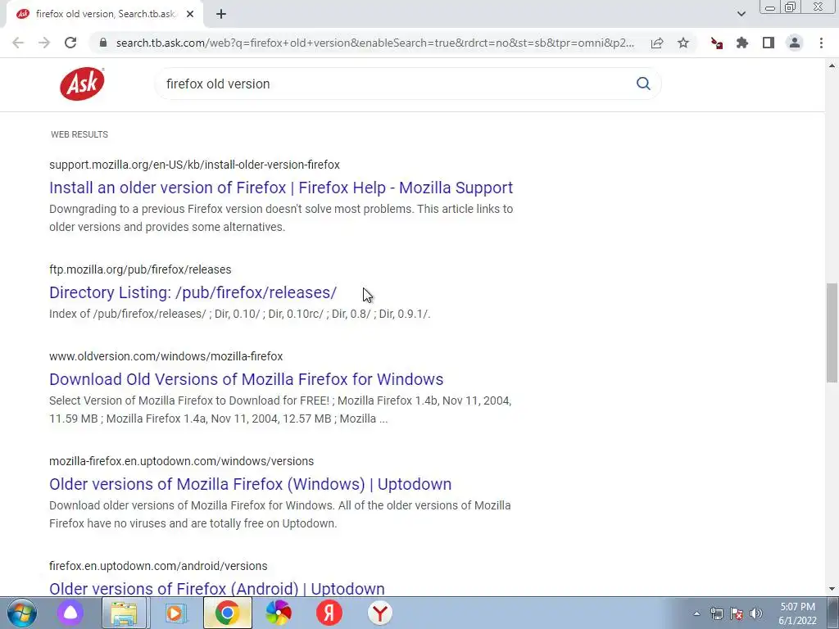The width and height of the screenshot is (839, 629).
Task: Open the volume speaker tray icon
Action: pos(756,613)
